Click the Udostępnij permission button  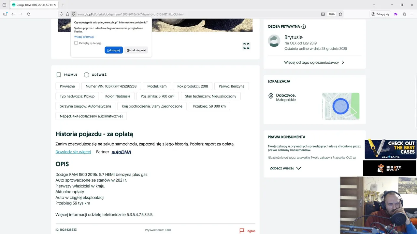(x=114, y=50)
